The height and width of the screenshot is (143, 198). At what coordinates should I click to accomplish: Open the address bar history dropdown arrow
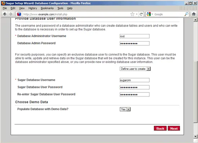pos(137,14)
